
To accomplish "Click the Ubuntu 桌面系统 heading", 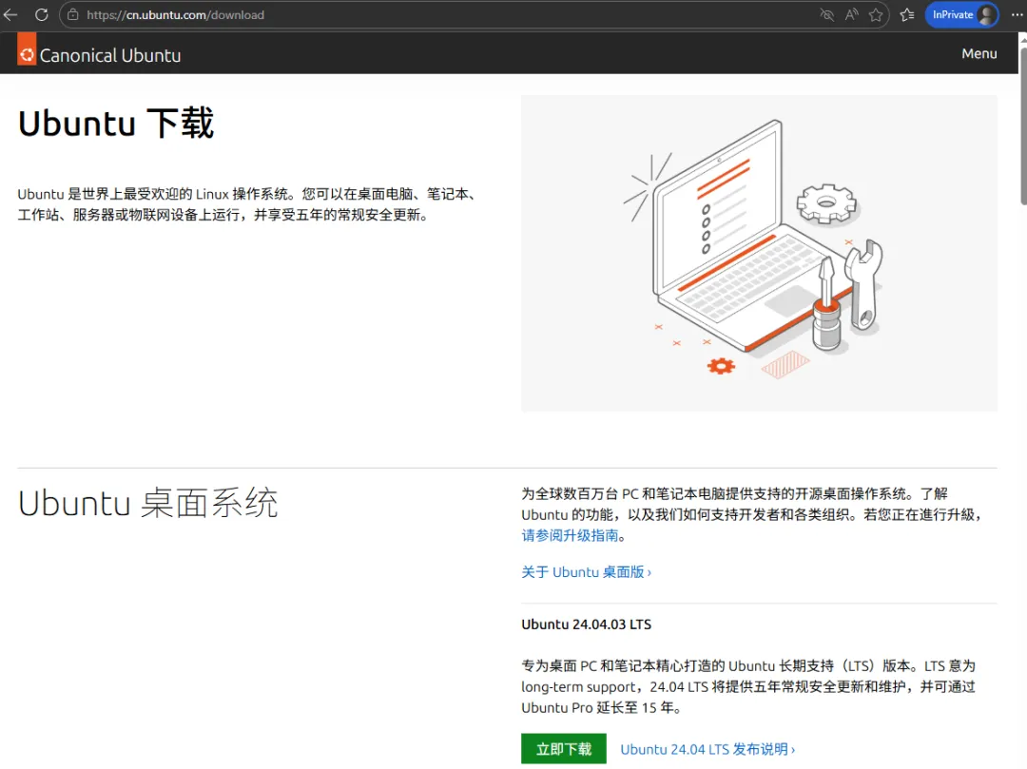I will point(148,503).
